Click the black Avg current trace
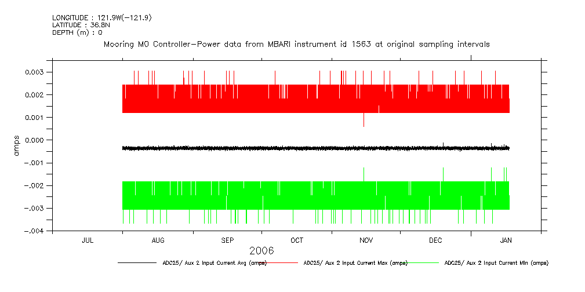The width and height of the screenshot is (585, 292). point(315,148)
